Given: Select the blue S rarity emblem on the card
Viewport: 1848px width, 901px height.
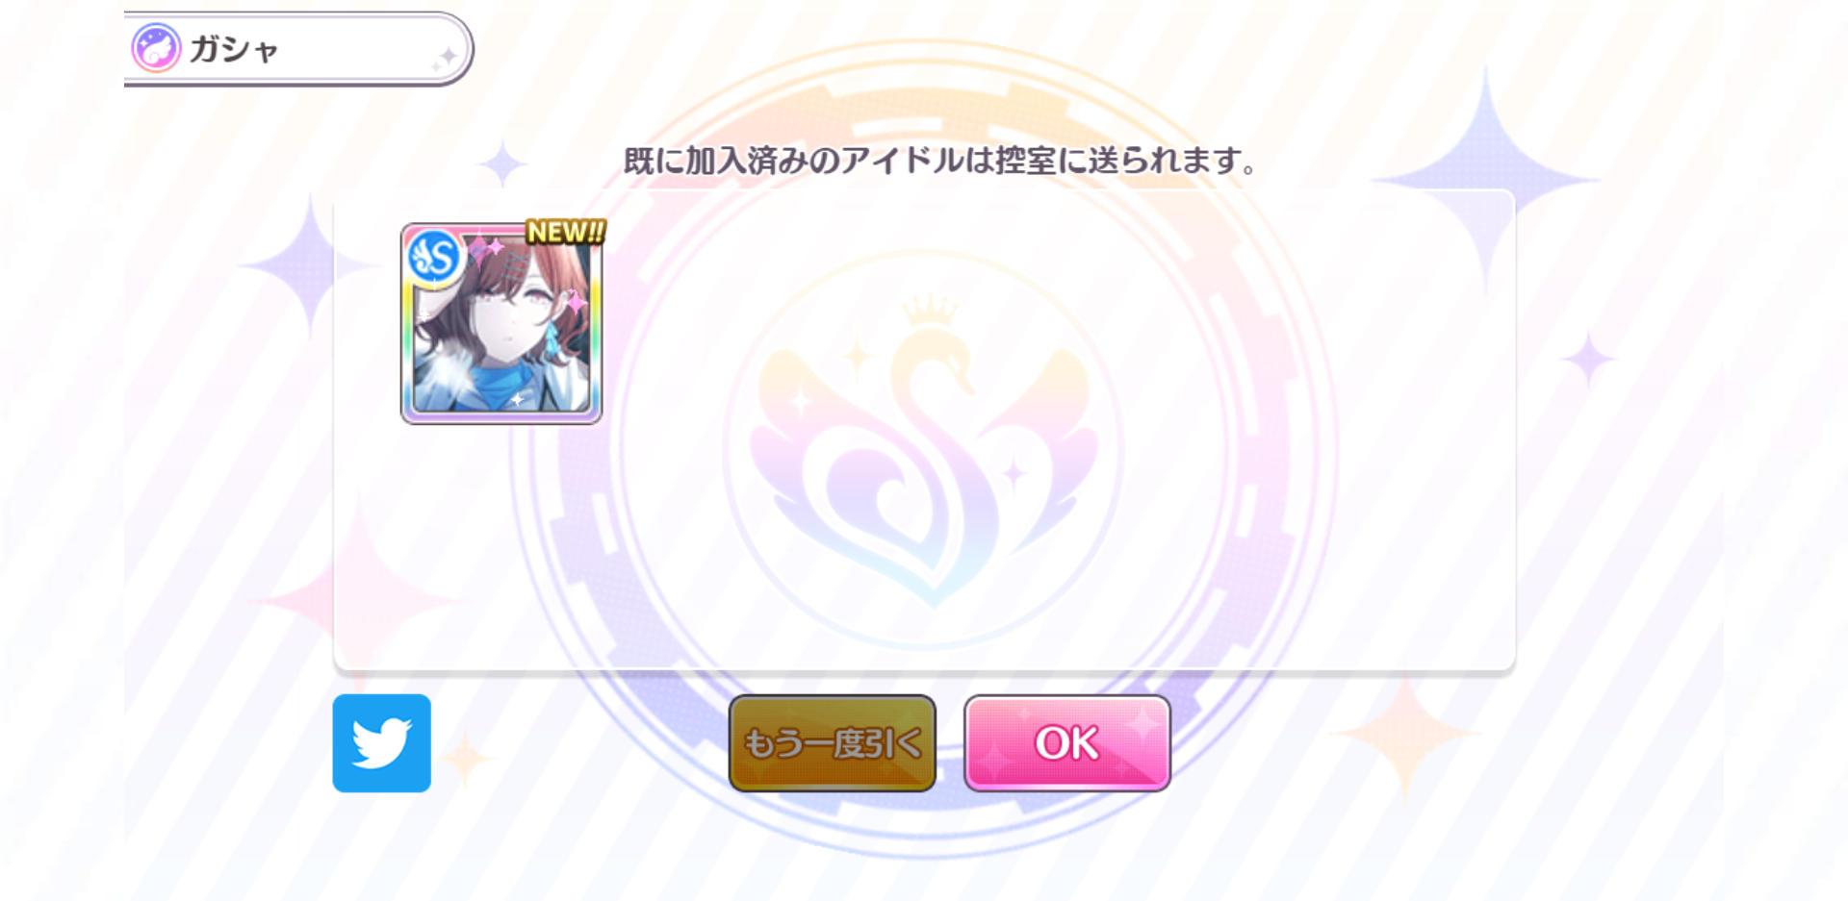Looking at the screenshot, I should point(435,257).
